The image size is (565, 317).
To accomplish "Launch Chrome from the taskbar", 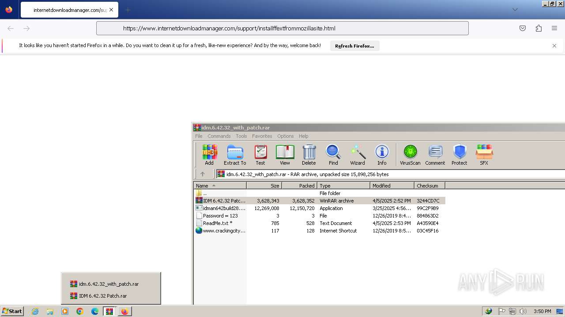I will pyautogui.click(x=80, y=311).
